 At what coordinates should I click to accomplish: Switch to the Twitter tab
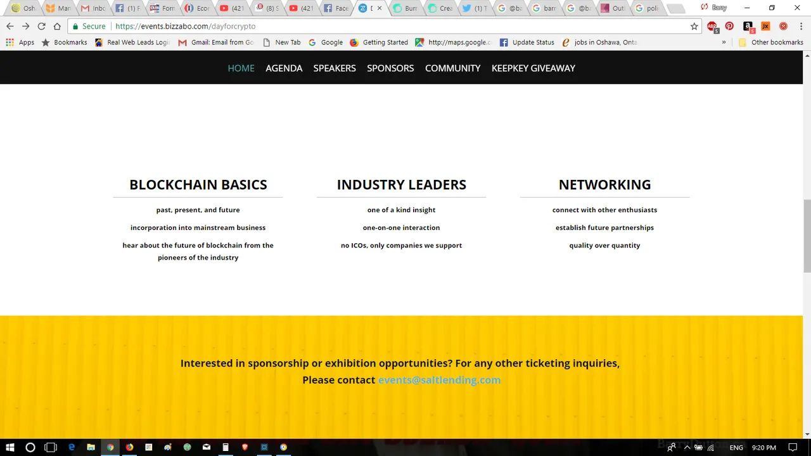click(475, 8)
